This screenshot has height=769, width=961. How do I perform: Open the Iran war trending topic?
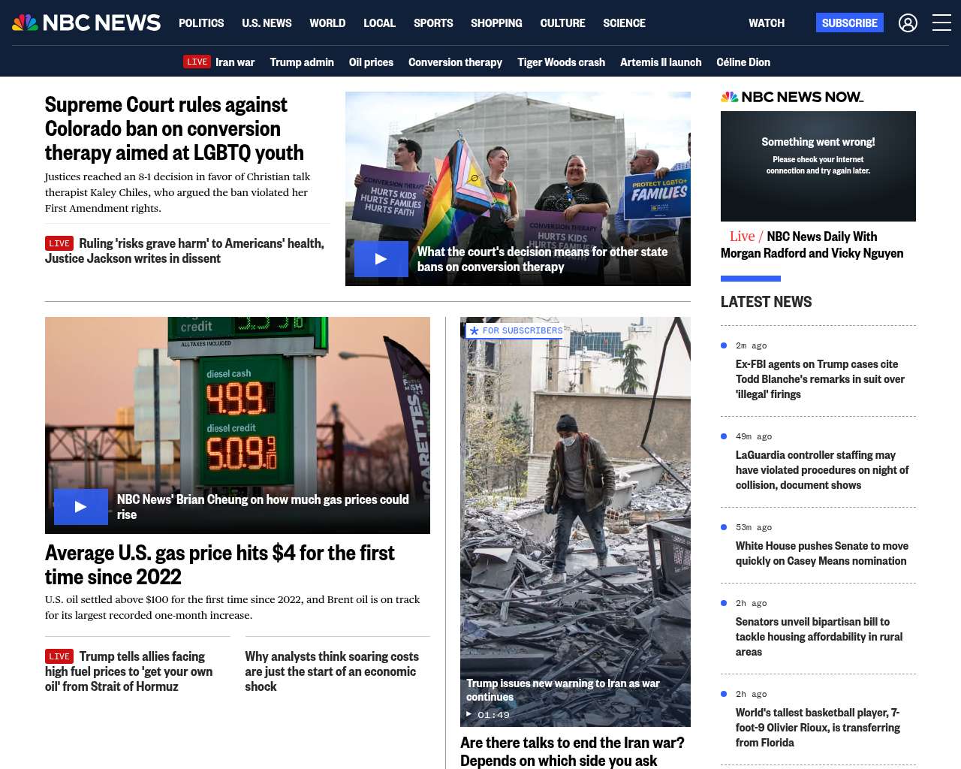click(235, 62)
